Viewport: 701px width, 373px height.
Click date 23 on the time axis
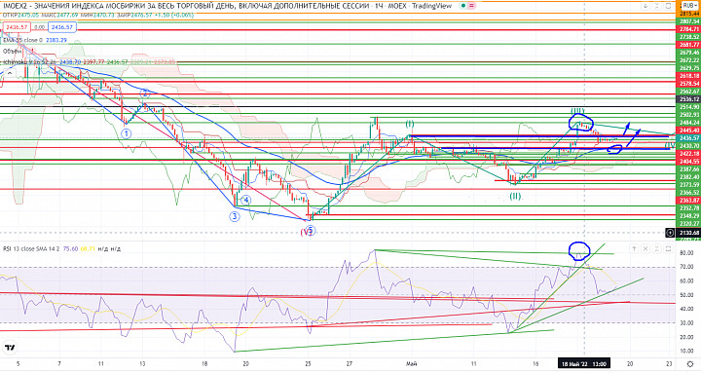669,364
